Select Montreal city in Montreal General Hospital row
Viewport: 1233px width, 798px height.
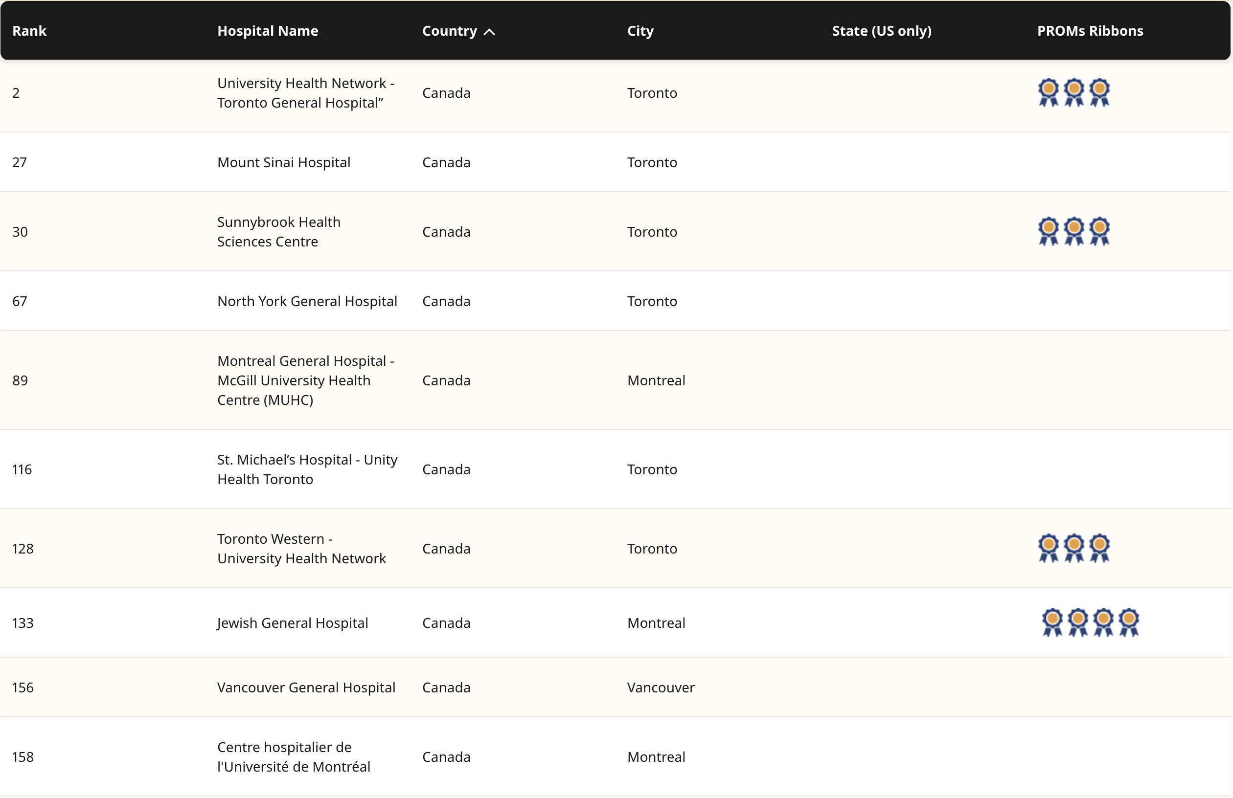point(657,380)
